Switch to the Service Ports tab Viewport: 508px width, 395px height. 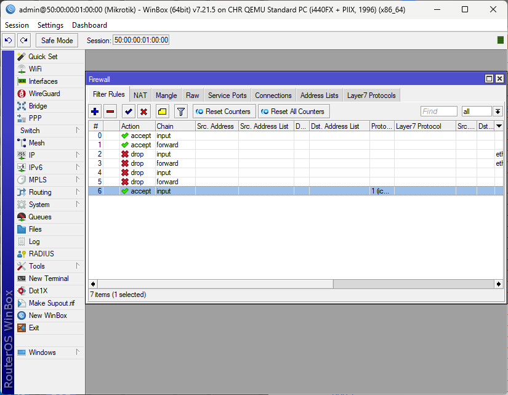click(x=227, y=96)
